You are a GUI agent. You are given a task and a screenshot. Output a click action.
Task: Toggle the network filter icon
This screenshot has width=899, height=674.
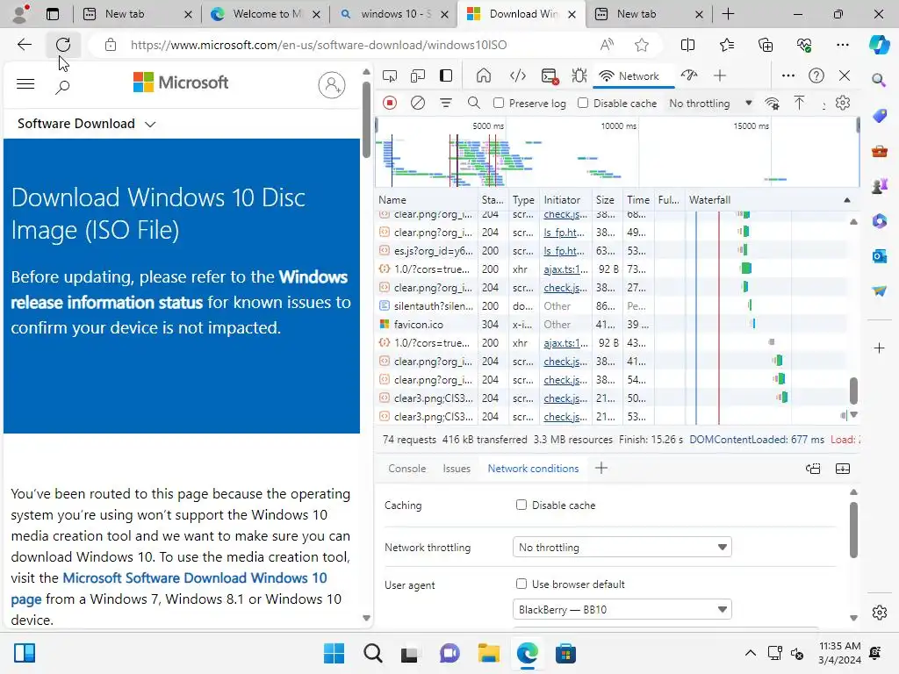(x=445, y=104)
